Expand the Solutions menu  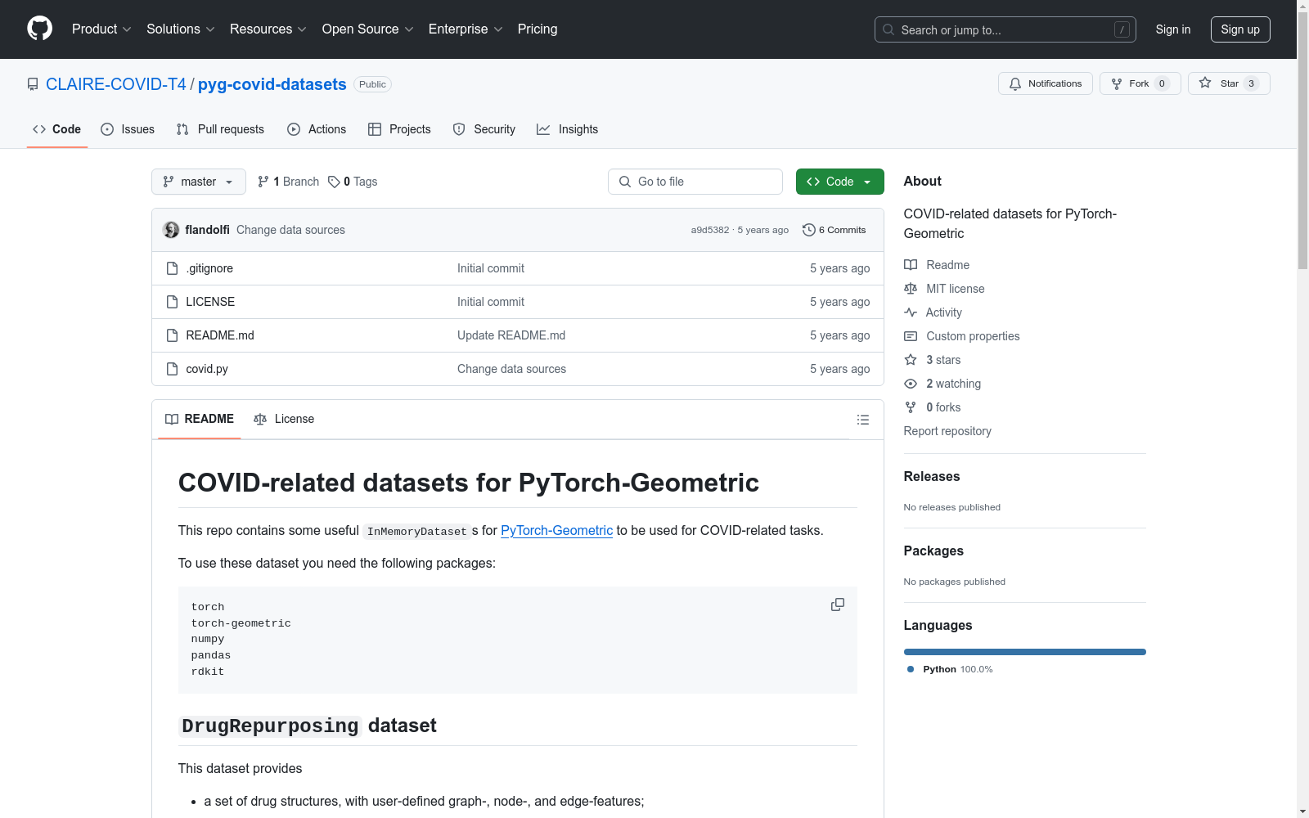click(x=181, y=29)
